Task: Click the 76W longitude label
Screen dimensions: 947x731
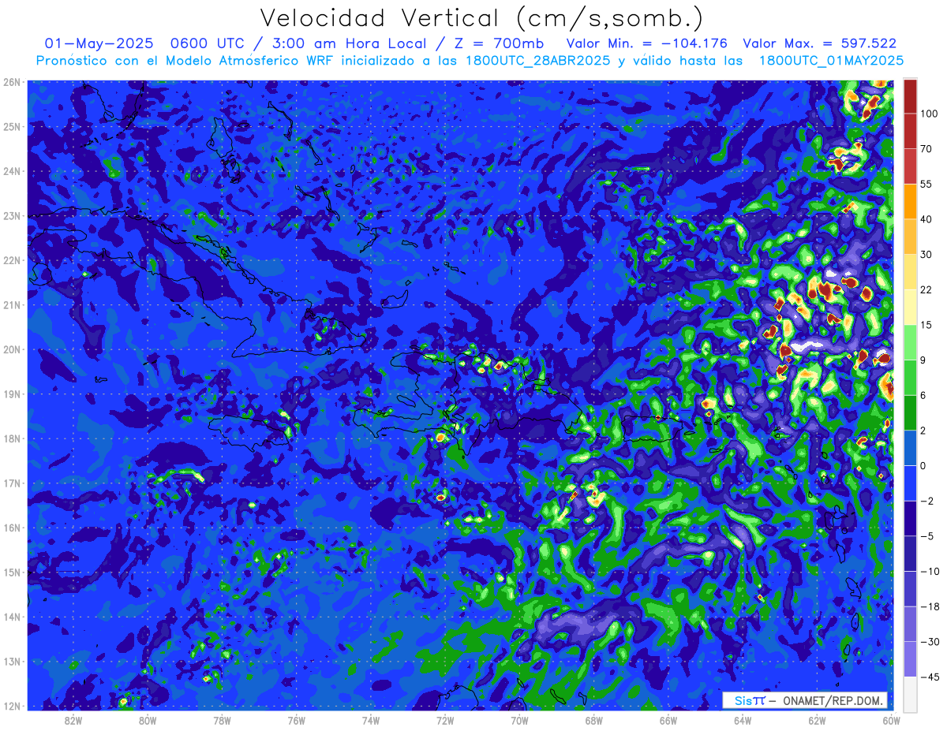Action: click(297, 721)
